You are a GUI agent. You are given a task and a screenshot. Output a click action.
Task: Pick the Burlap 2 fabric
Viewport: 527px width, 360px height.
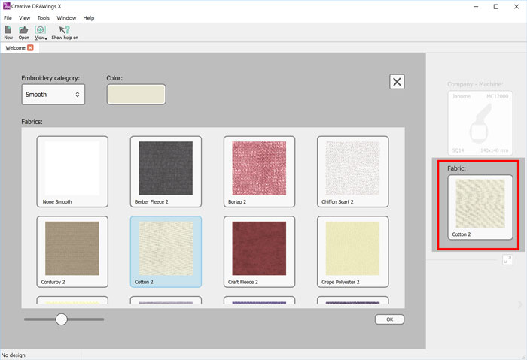click(x=259, y=171)
